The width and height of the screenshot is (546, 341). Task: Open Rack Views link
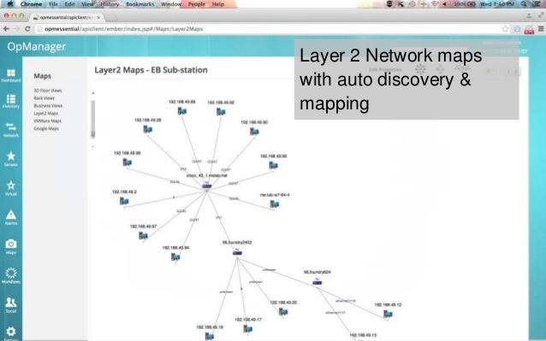[x=44, y=98]
